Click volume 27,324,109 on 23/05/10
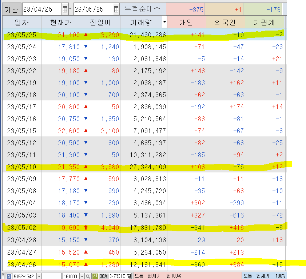The width and height of the screenshot is (306, 279). tap(148, 167)
